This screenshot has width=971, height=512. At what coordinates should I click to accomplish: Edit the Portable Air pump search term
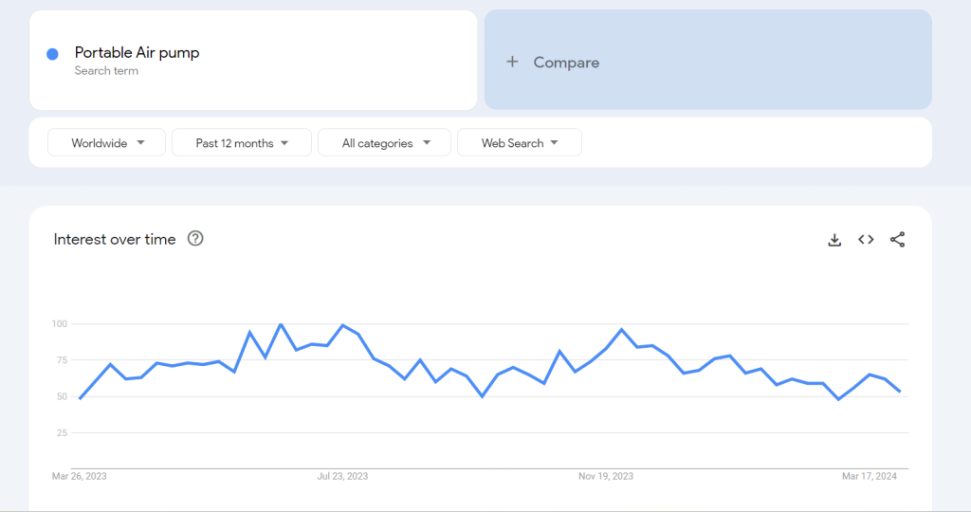coord(137,53)
